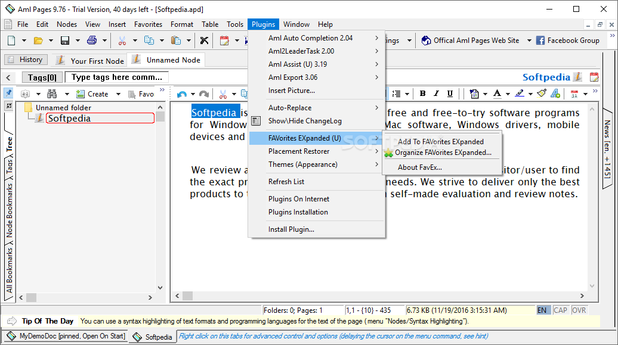The height and width of the screenshot is (345, 618).
Task: Click the red calendar note icon beside Softpedia title
Action: tap(594, 77)
